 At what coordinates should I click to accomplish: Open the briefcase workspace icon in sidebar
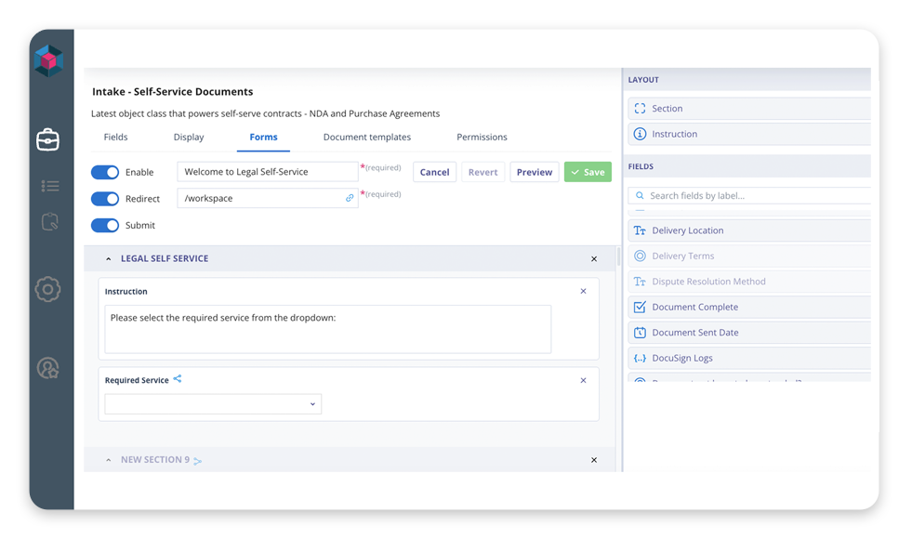[47, 139]
